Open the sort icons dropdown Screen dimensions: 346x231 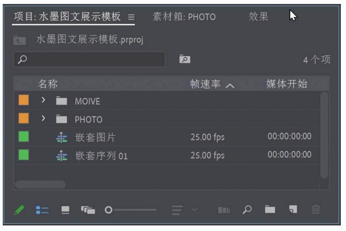[182, 210]
